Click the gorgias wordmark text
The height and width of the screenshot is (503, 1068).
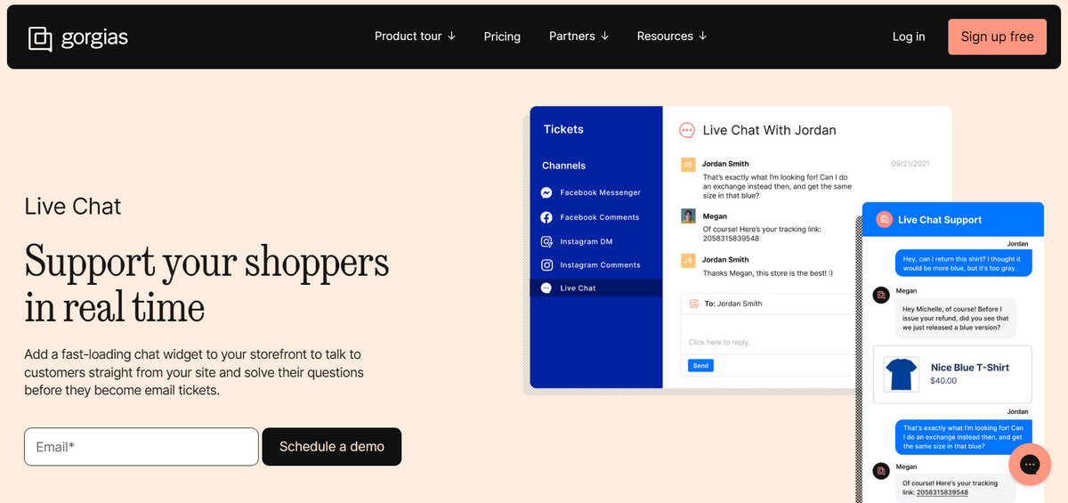point(94,38)
